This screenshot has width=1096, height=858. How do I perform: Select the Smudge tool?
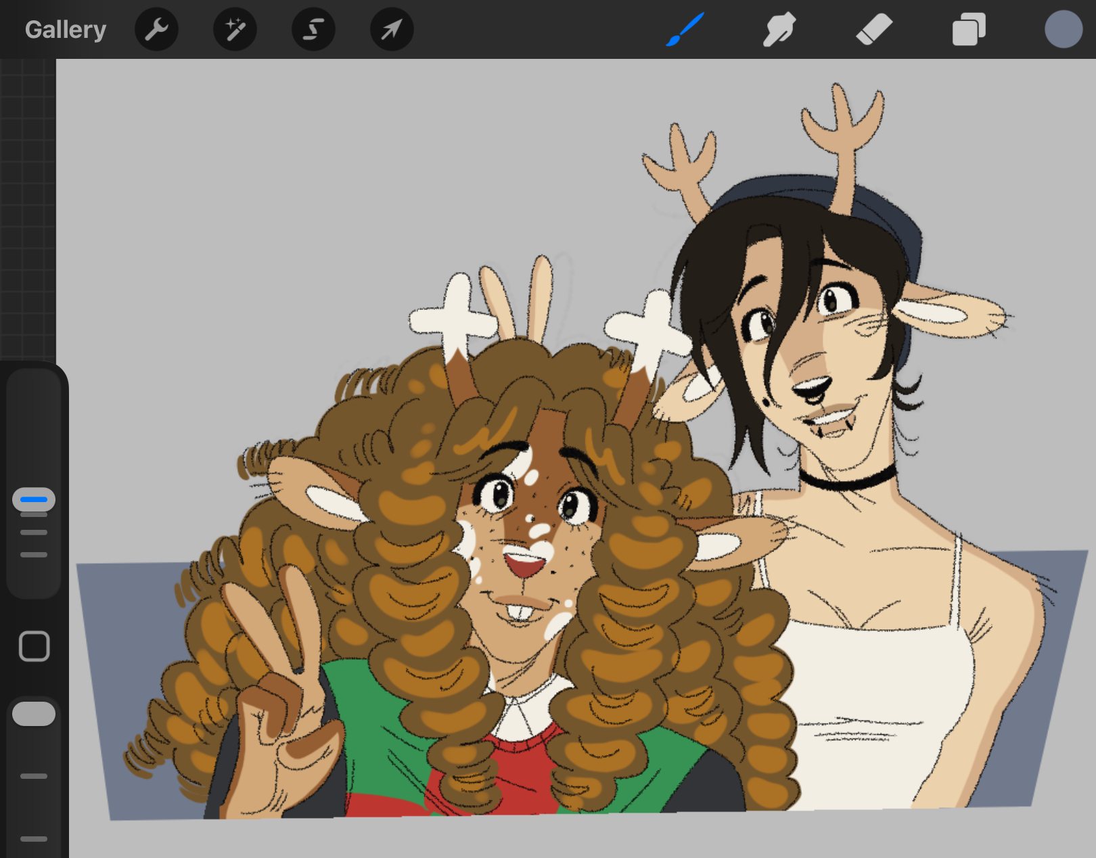click(779, 30)
